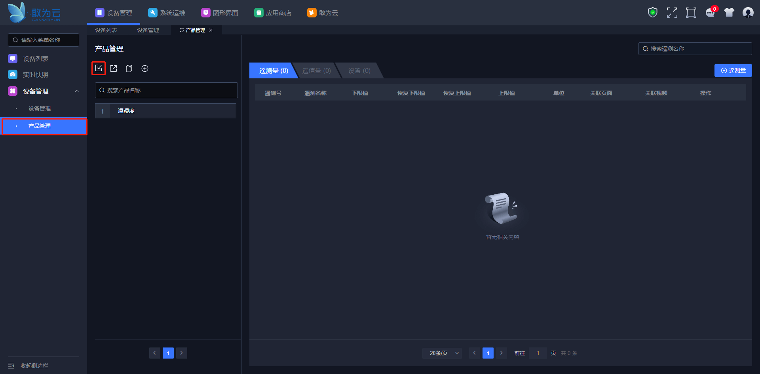Viewport: 760px width, 374px height.
Task: Click the copy product icon
Action: [x=129, y=68]
